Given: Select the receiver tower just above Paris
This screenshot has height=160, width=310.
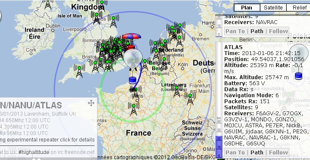Looking at the screenshot, I should click(x=136, y=93).
